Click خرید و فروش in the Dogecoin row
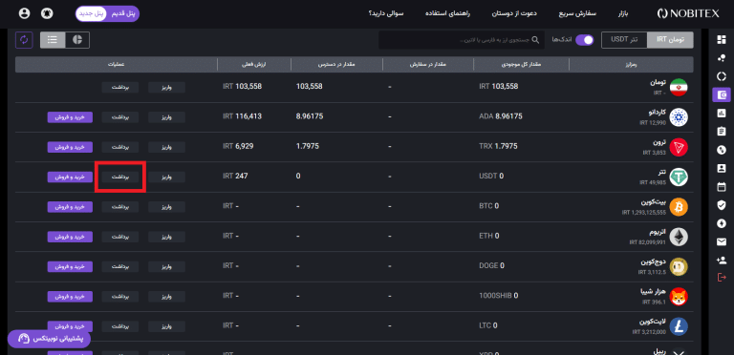Viewport: 734px width, 355px height. pyautogui.click(x=70, y=266)
